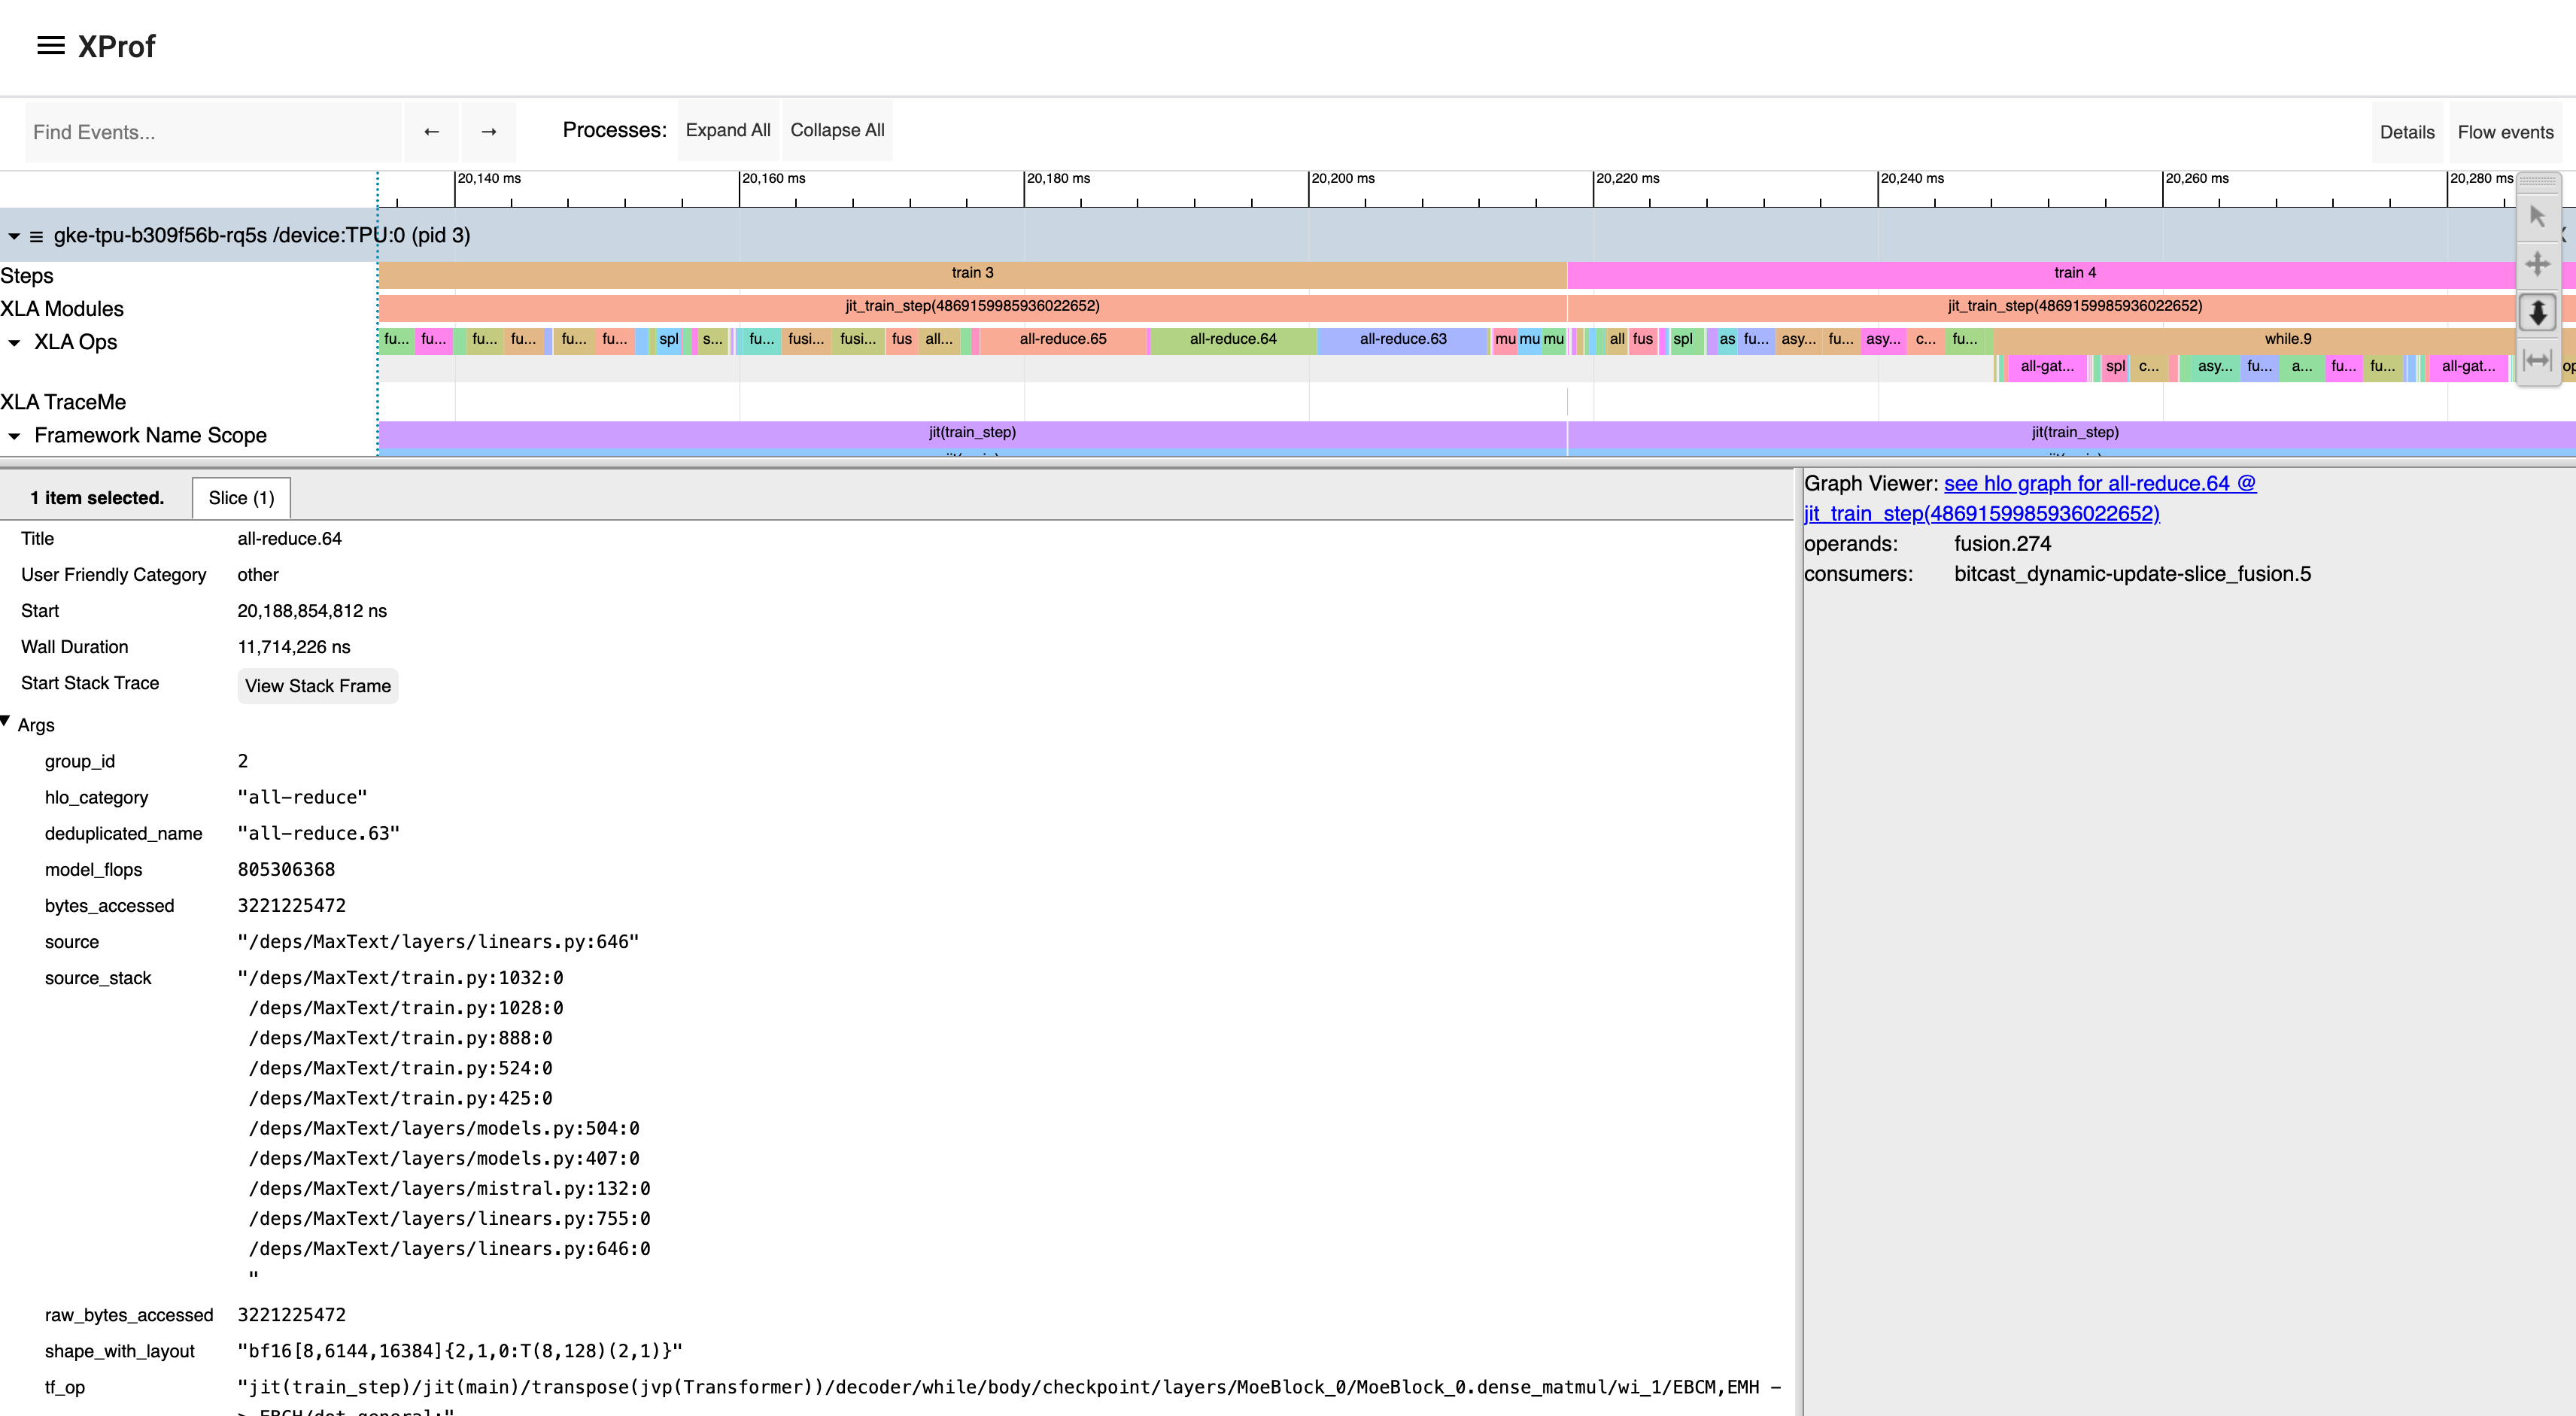Activate the pan tool in the side toolbar

pos(2538,264)
